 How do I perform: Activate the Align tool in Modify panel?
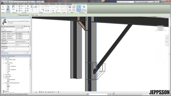coord(32,7)
